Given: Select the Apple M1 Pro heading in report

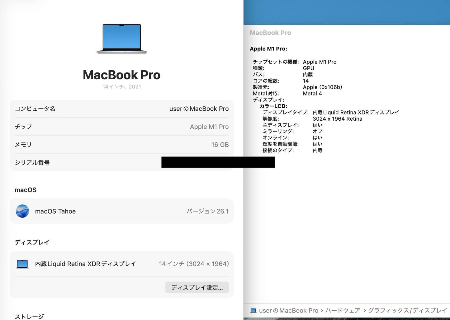Looking at the screenshot, I should (x=268, y=49).
